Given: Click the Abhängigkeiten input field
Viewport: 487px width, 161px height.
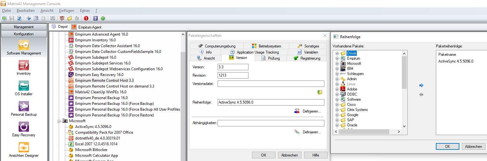Looking at the screenshot, I should [x=271, y=123].
